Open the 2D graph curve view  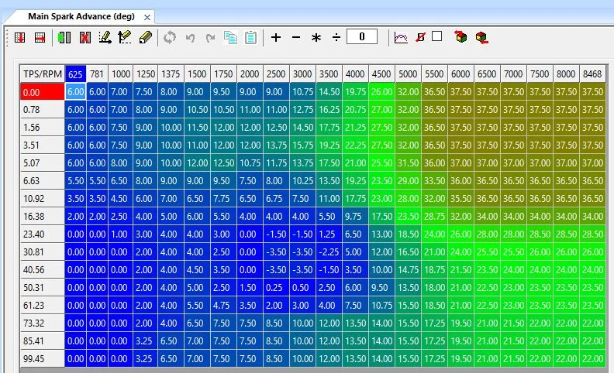coord(401,36)
